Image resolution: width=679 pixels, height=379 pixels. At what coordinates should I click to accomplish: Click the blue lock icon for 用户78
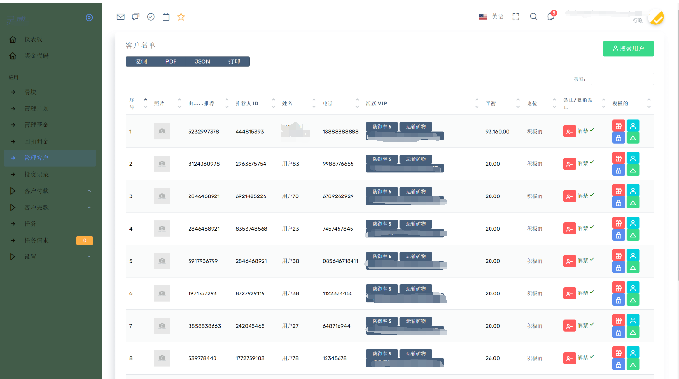618,365
